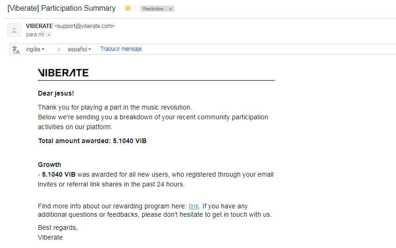The width and height of the screenshot is (396, 248).
Task: Click the 'Total amount awarded: 5.1040 VIB' line
Action: [92, 141]
